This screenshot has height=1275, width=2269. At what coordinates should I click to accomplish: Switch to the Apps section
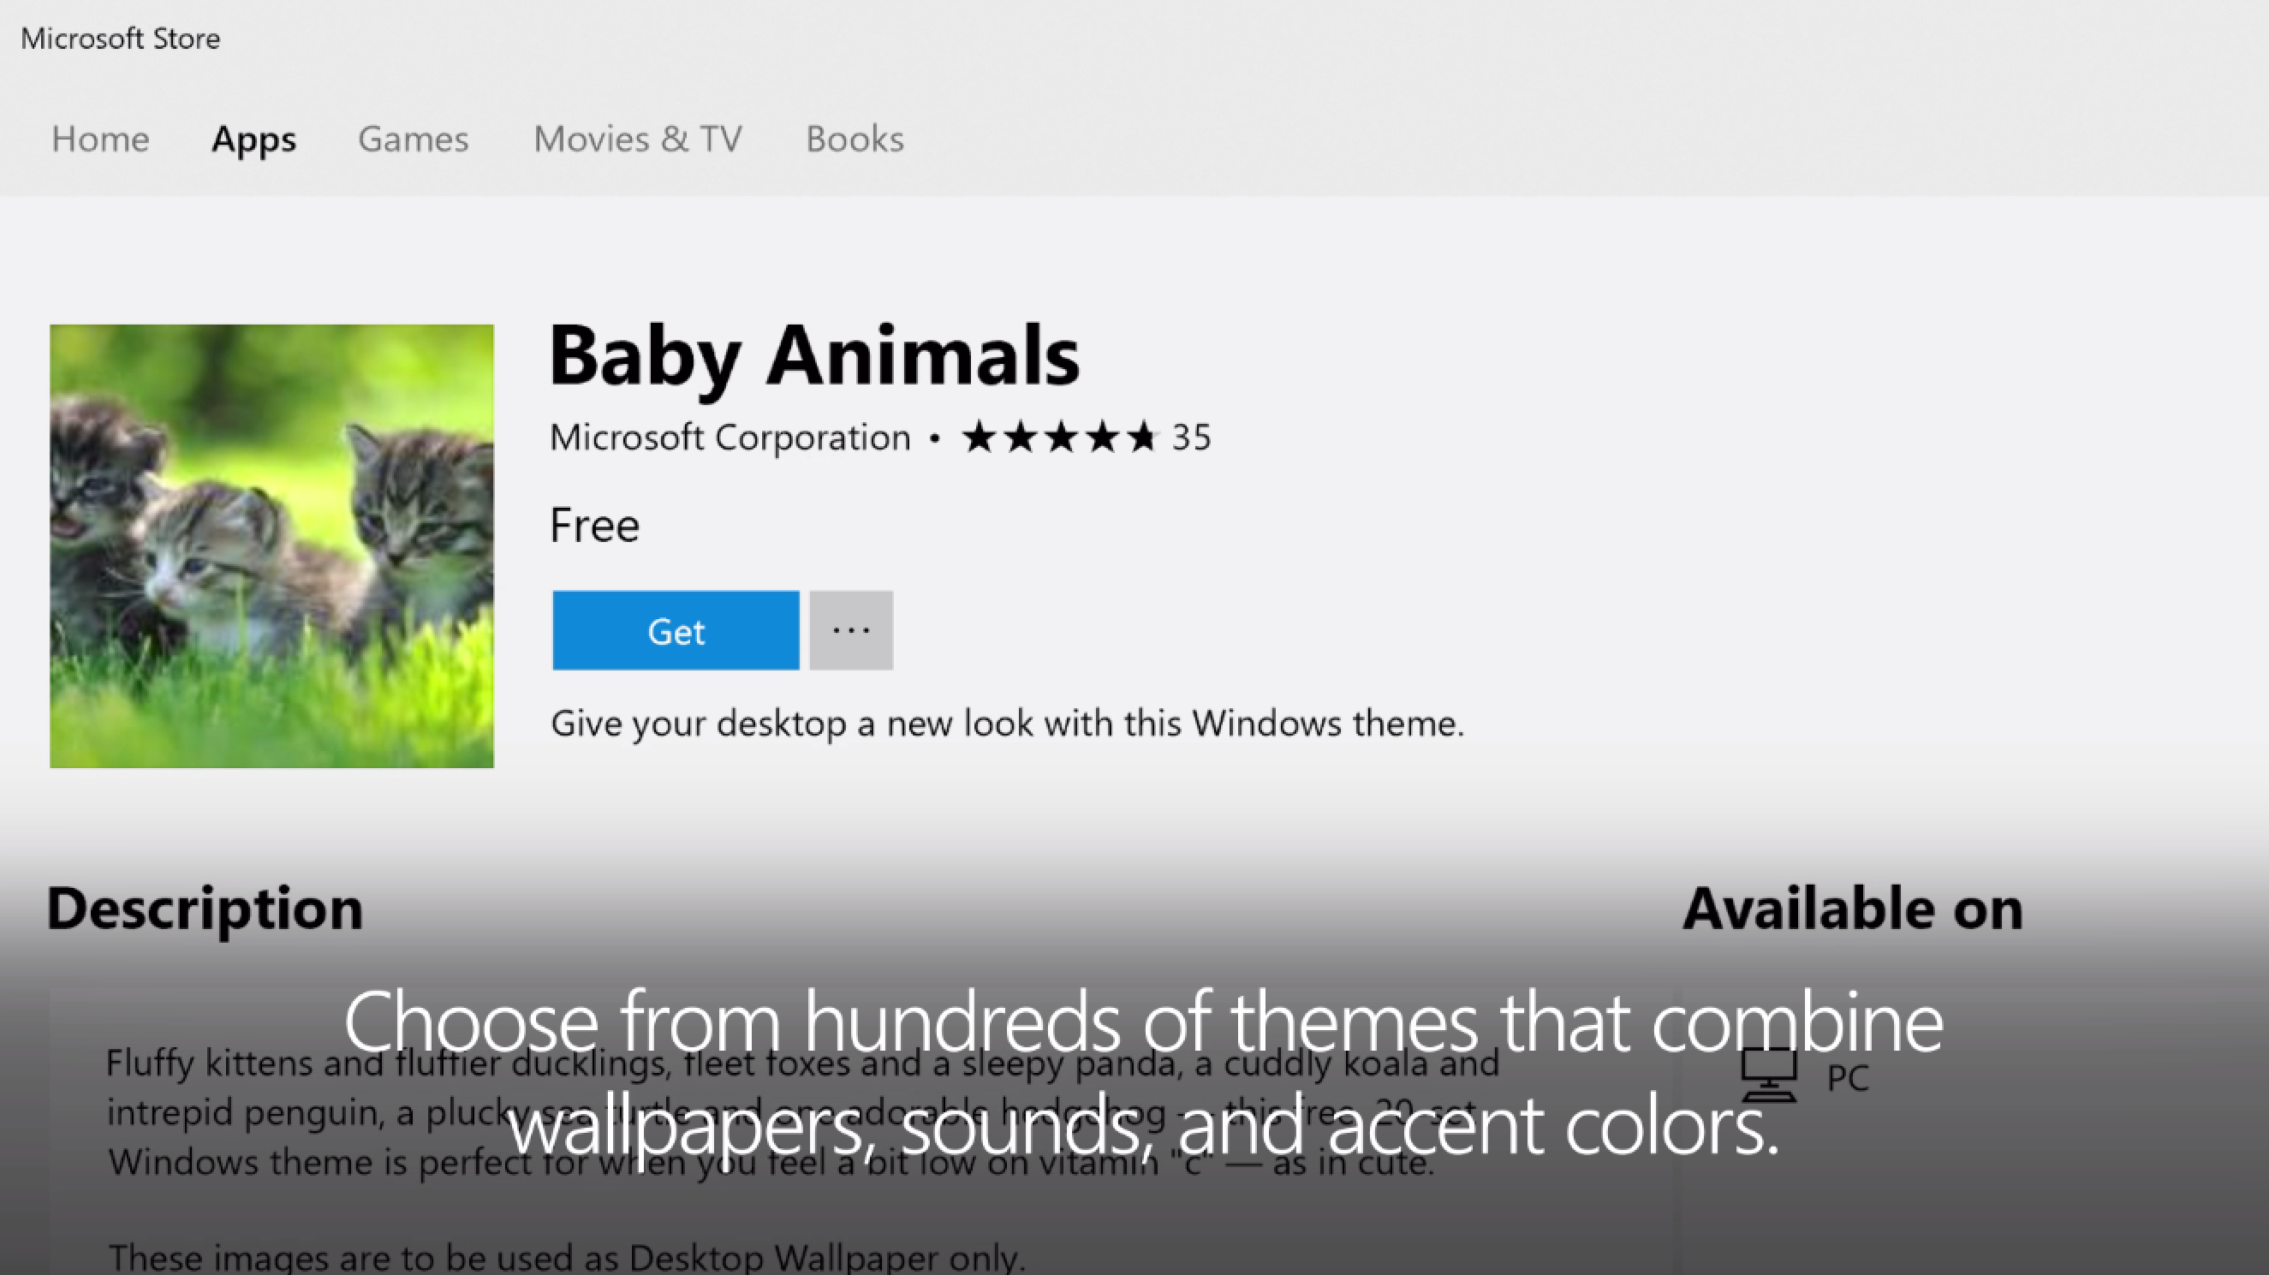[x=253, y=139]
